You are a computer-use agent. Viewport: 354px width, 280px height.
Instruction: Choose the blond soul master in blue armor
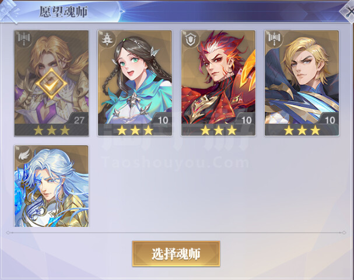[302, 83]
